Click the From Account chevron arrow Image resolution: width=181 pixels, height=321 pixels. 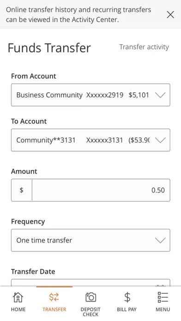[x=160, y=95]
